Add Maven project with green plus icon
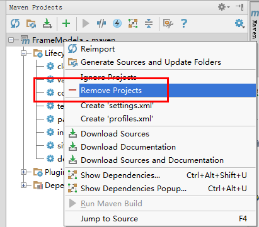 coord(66,23)
